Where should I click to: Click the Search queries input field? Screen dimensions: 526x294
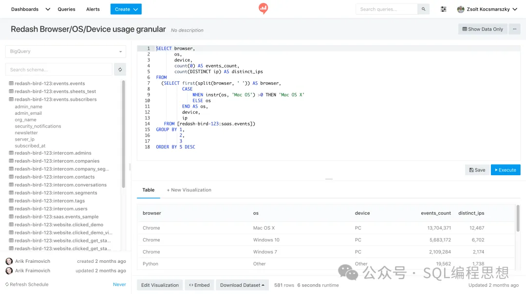[386, 9]
